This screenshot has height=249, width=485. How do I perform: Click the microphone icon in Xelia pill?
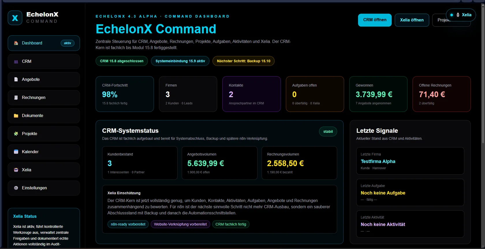(458, 15)
